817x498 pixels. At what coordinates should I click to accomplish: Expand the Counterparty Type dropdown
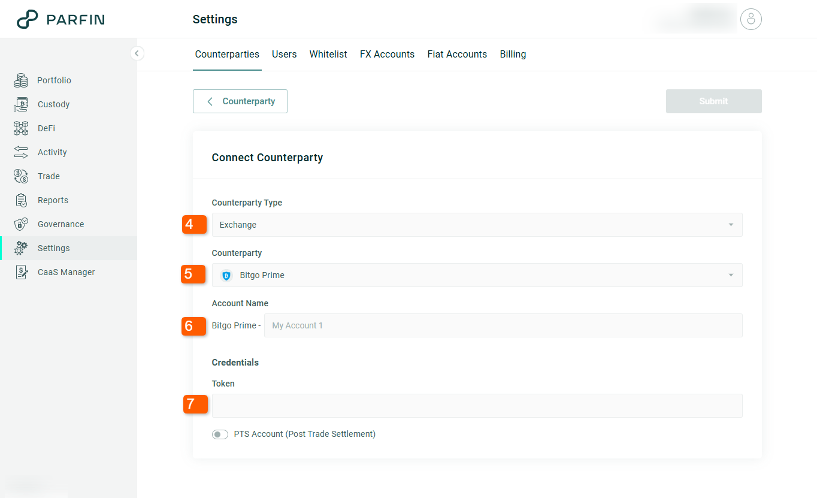(x=477, y=225)
